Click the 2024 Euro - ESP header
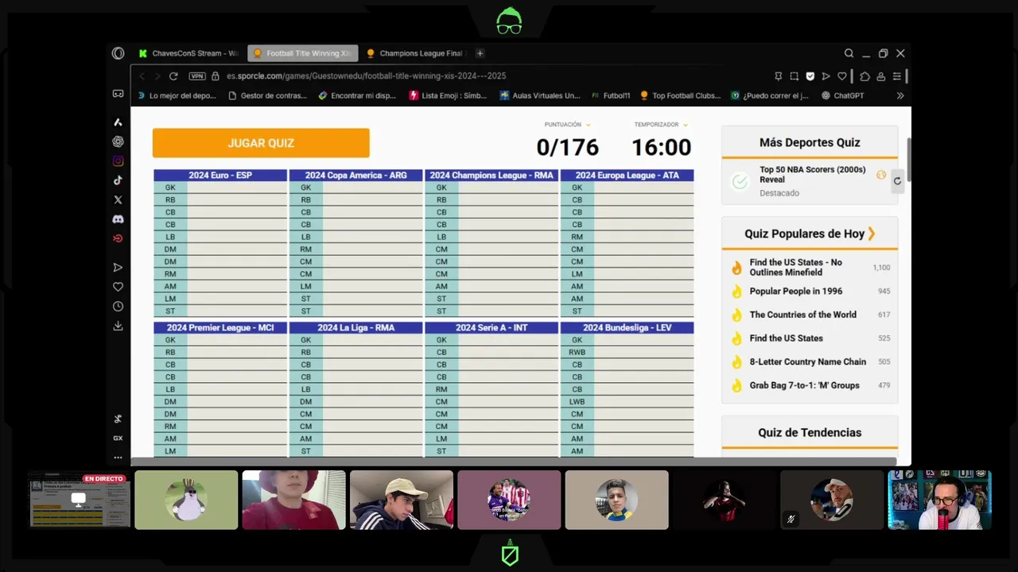1018x572 pixels. (220, 175)
